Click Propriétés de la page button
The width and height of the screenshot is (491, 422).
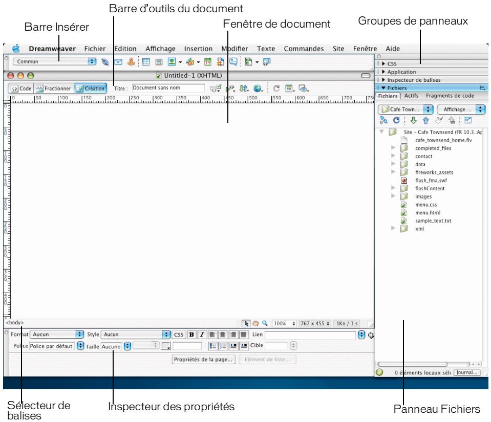(204, 360)
